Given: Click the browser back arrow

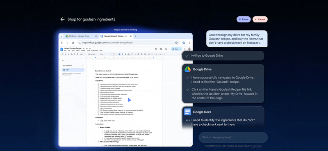Looking at the screenshot, I should 62,43.
